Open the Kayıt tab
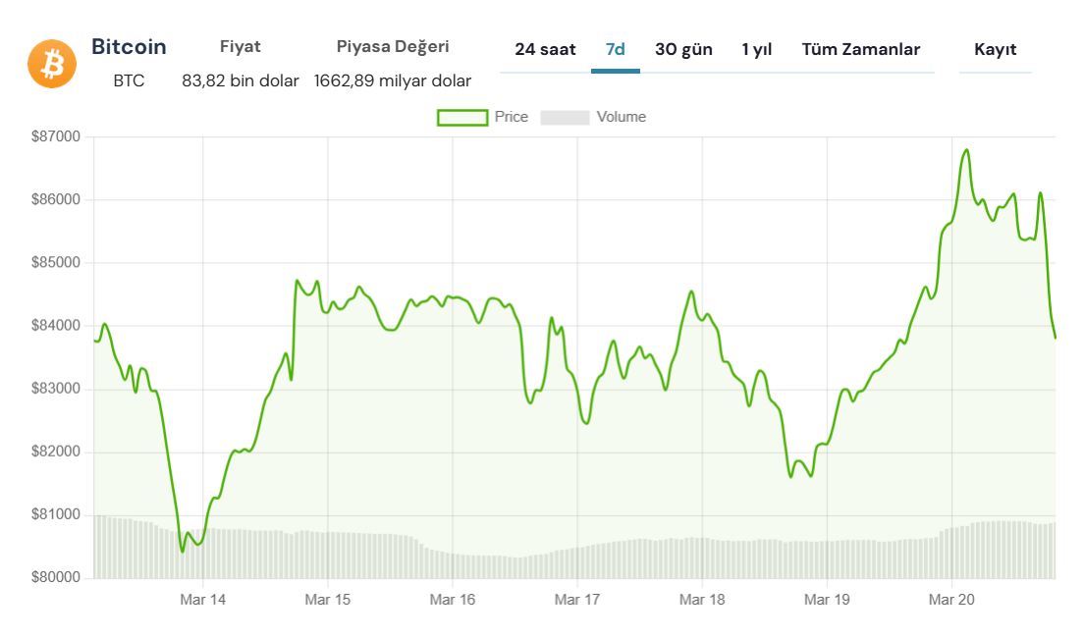The width and height of the screenshot is (1084, 639). 995,50
